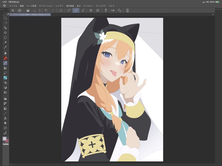Click the move-with-gear icon in command bar
This screenshot has height=166, width=222.
(119, 10)
